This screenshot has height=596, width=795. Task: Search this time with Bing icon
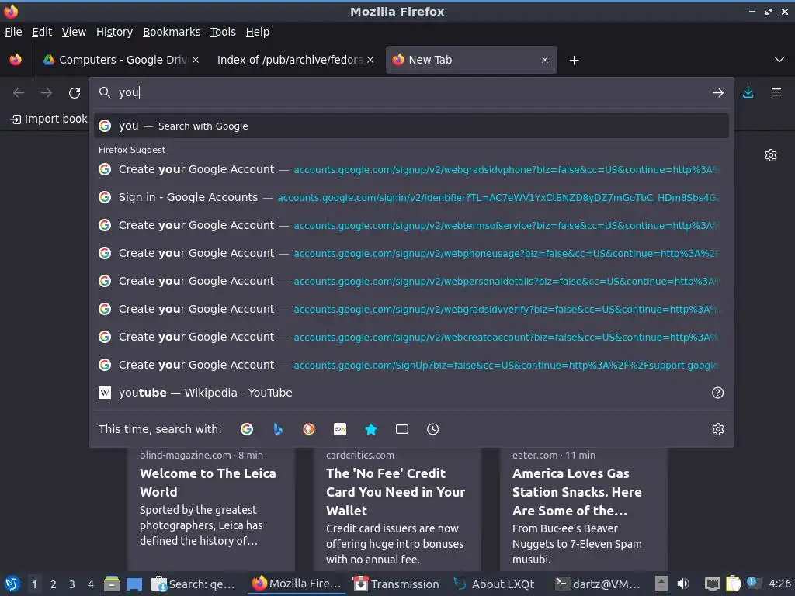(278, 429)
